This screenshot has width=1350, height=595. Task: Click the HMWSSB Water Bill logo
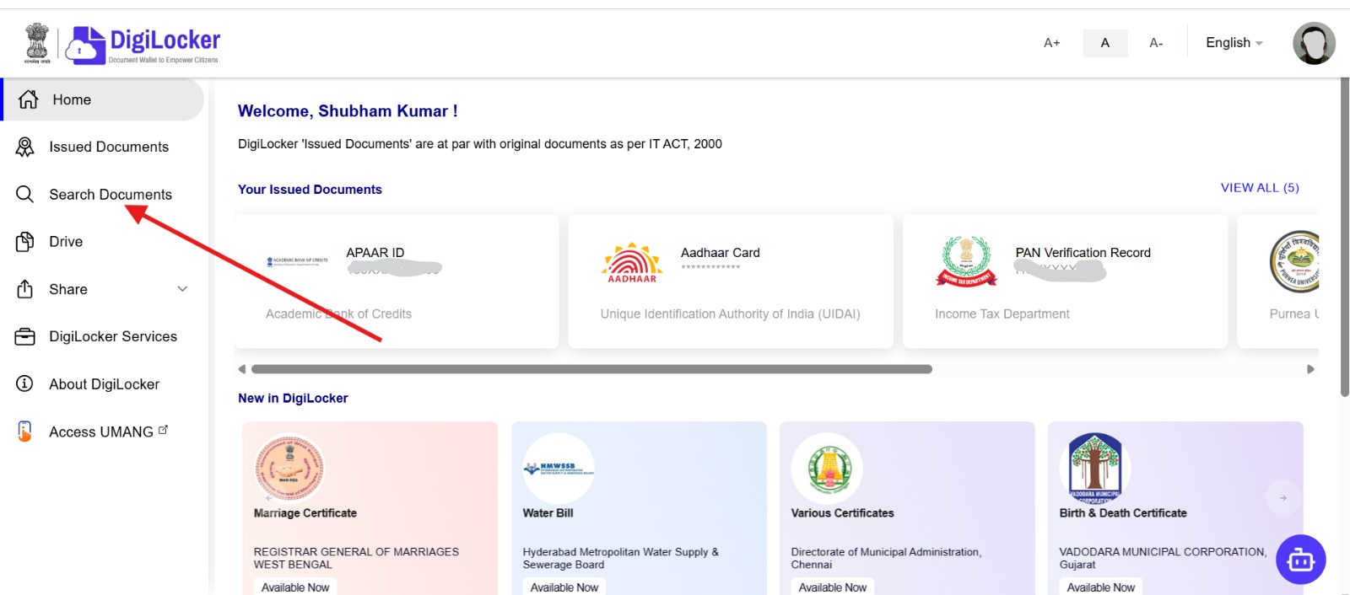559,469
